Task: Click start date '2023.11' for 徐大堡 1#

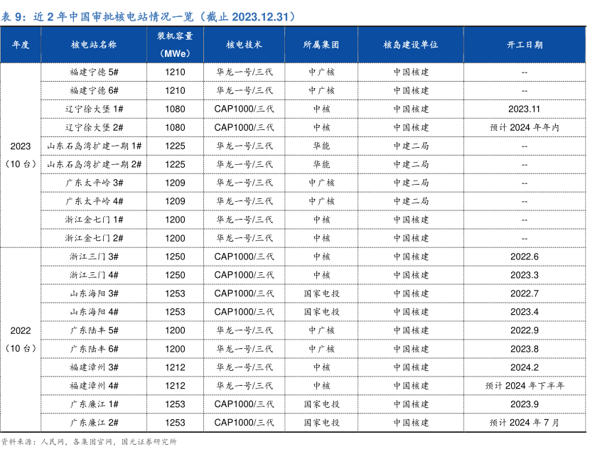Action: pos(524,109)
